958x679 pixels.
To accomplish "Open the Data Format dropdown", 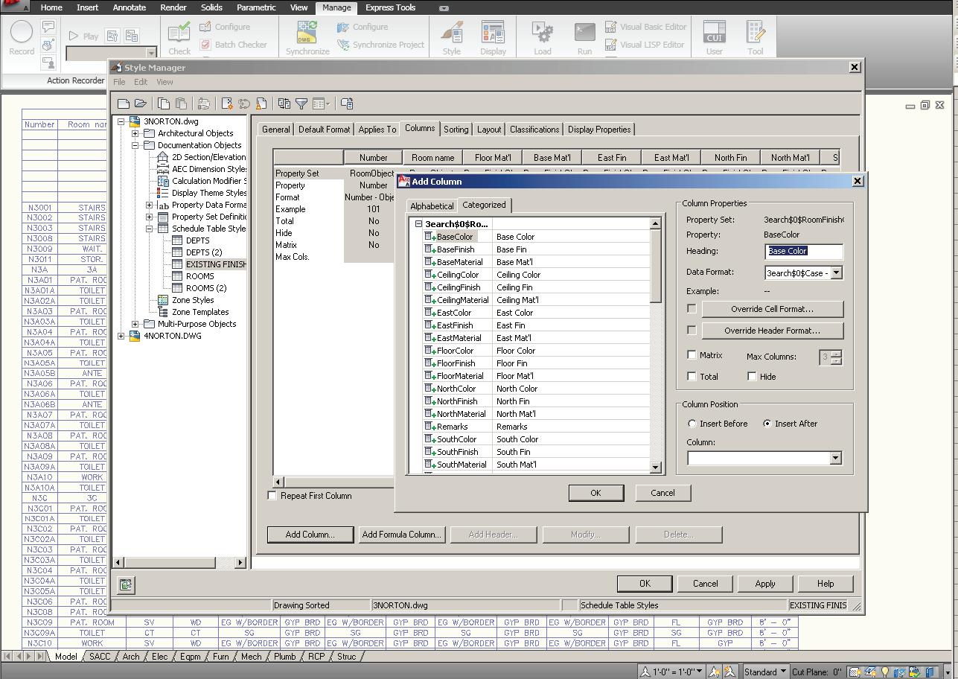I will [x=836, y=273].
